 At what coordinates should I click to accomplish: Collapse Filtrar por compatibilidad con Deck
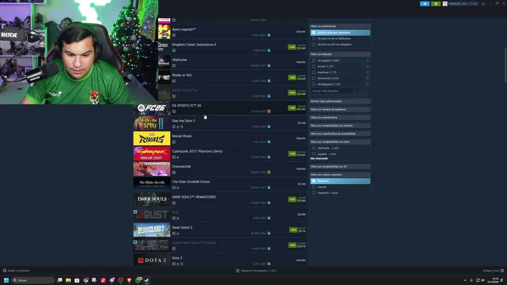coord(340,142)
